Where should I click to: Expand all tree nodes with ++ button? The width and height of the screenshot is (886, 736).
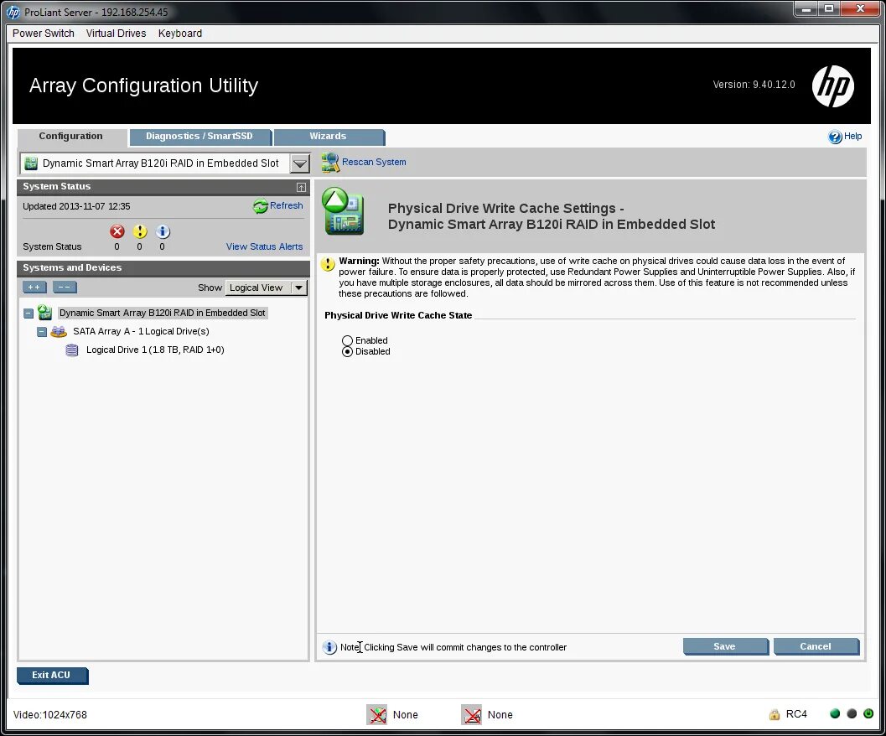(x=34, y=288)
